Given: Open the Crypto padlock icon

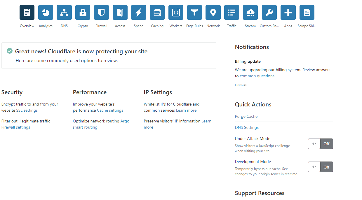Looking at the screenshot, I should point(83,13).
